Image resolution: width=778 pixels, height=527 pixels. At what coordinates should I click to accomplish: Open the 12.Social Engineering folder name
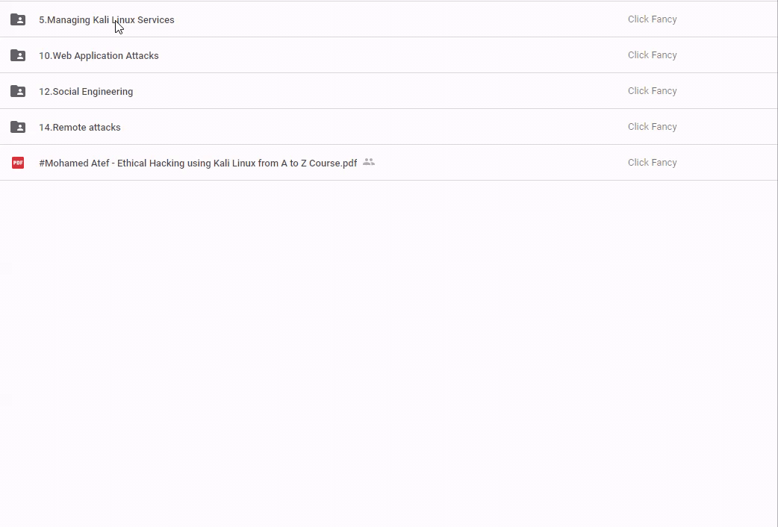click(86, 92)
